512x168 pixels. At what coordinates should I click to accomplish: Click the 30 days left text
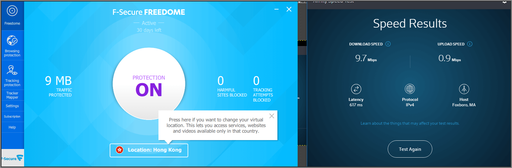149,30
